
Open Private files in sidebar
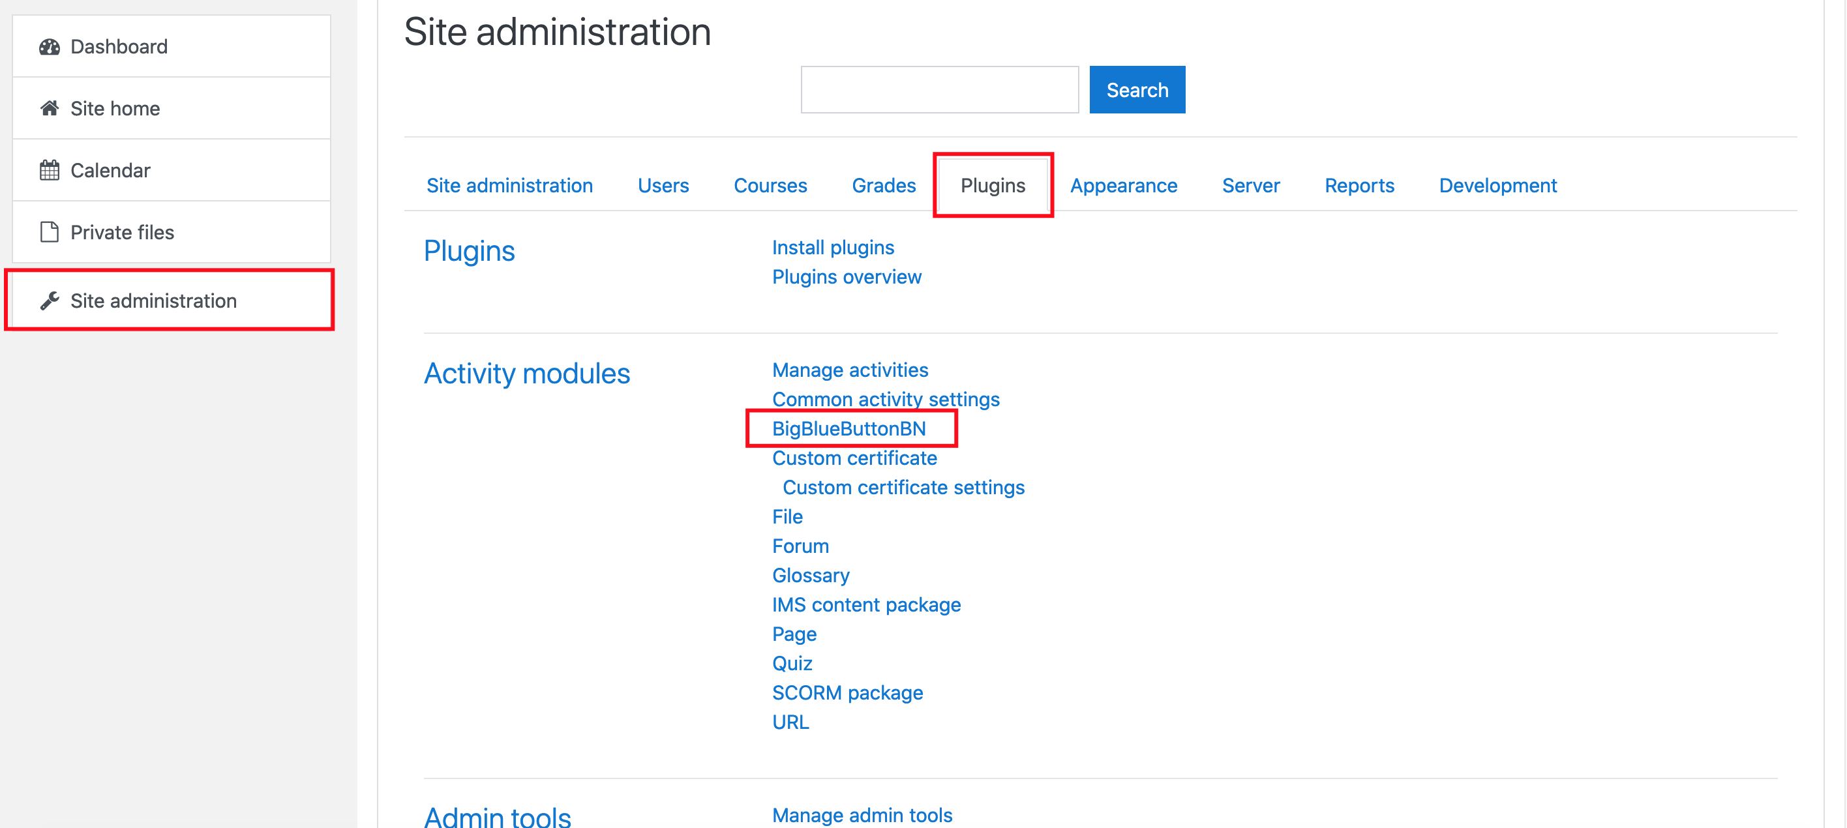click(172, 232)
